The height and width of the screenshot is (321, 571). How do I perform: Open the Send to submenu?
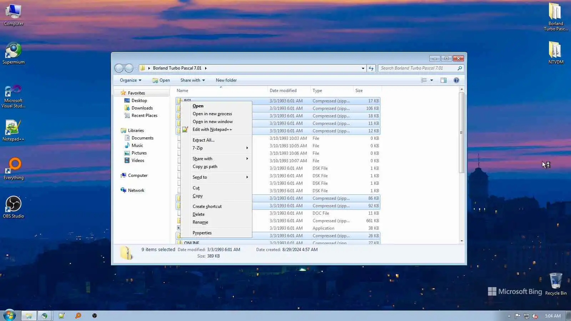[216, 177]
